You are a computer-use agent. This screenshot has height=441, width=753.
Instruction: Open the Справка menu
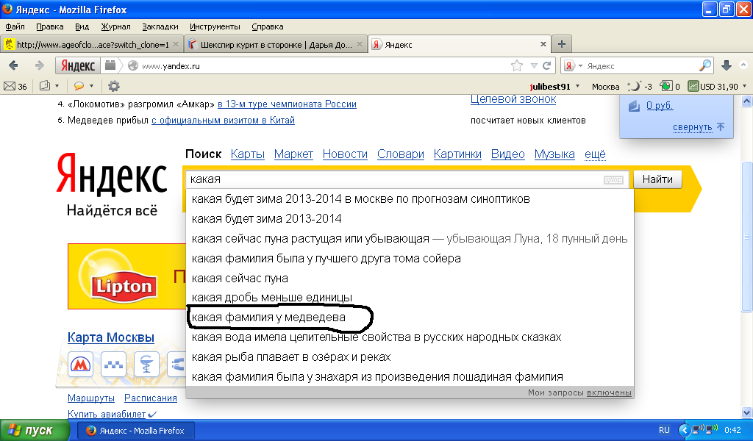(x=268, y=26)
